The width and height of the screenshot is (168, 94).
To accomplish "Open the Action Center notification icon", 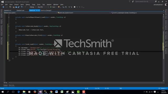I will click(x=155, y=92).
